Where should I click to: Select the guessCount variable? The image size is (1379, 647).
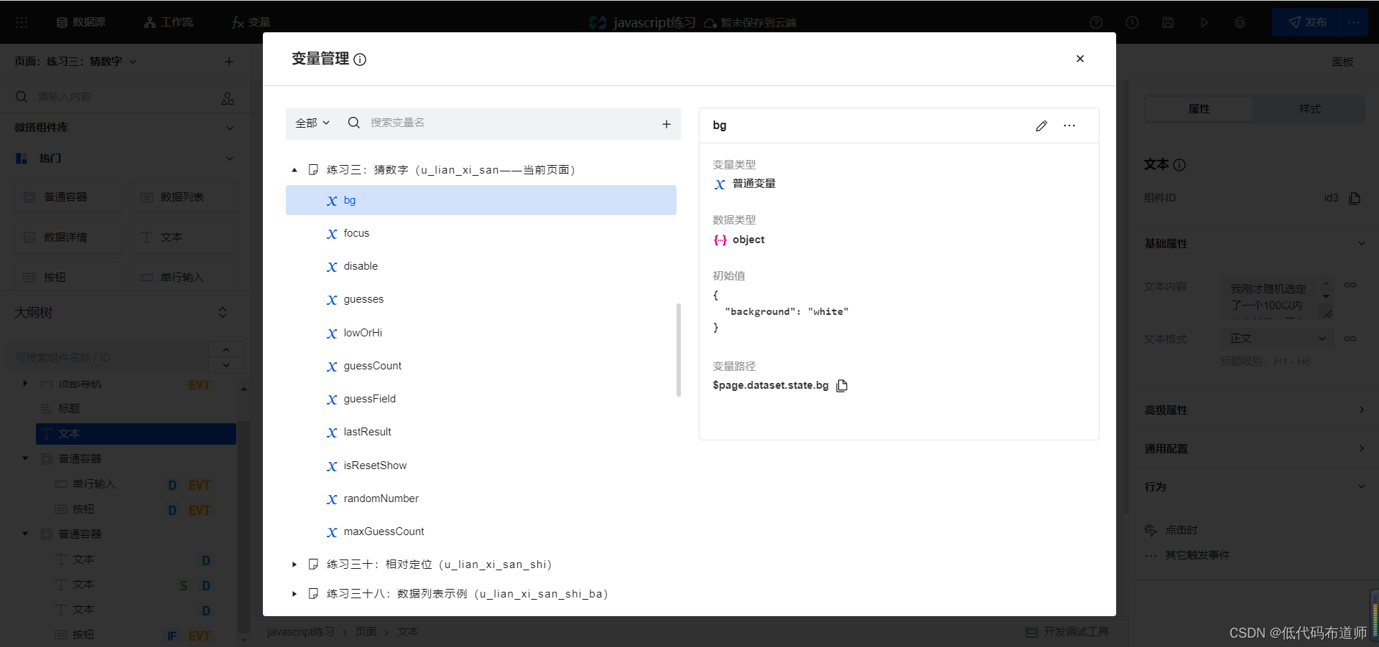[x=481, y=366]
